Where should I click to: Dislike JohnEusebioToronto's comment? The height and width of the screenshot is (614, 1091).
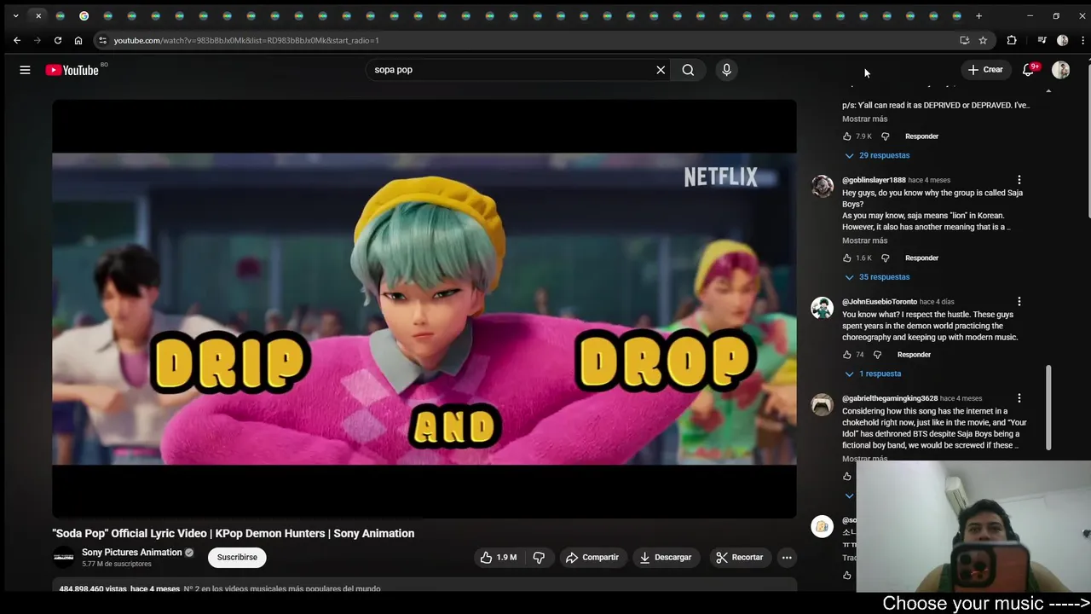pos(877,355)
